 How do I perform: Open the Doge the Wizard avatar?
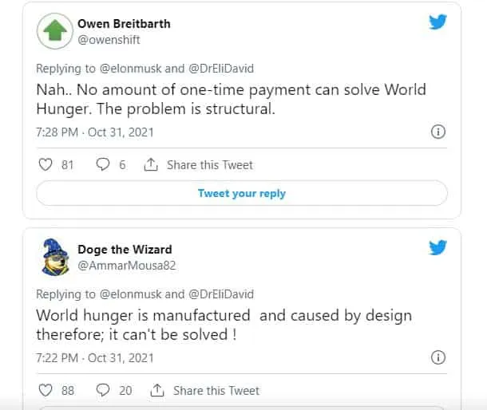click(55, 257)
